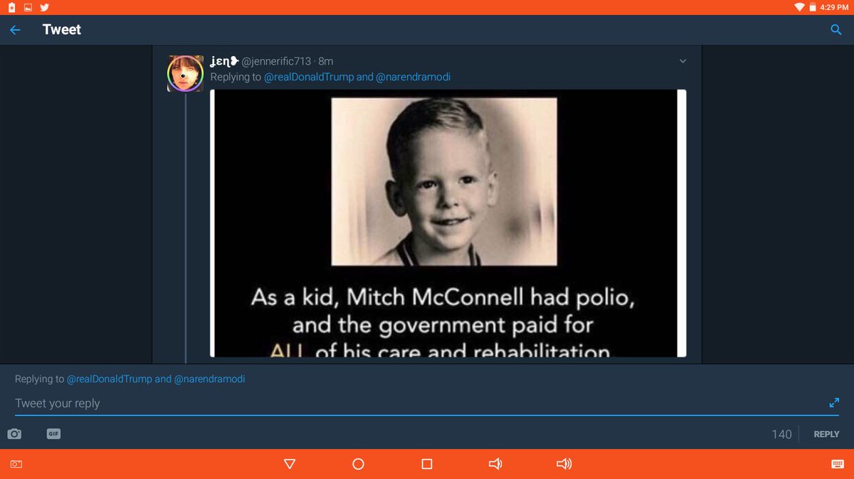Tap the Android home circle button
This screenshot has height=479, width=854.
(358, 464)
